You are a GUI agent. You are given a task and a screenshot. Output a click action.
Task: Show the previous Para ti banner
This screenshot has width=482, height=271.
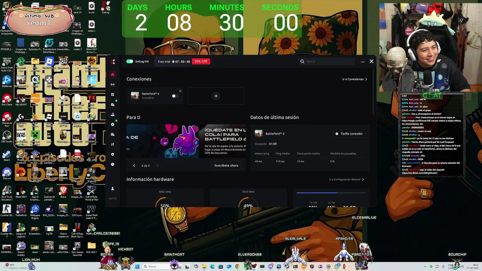(x=134, y=166)
